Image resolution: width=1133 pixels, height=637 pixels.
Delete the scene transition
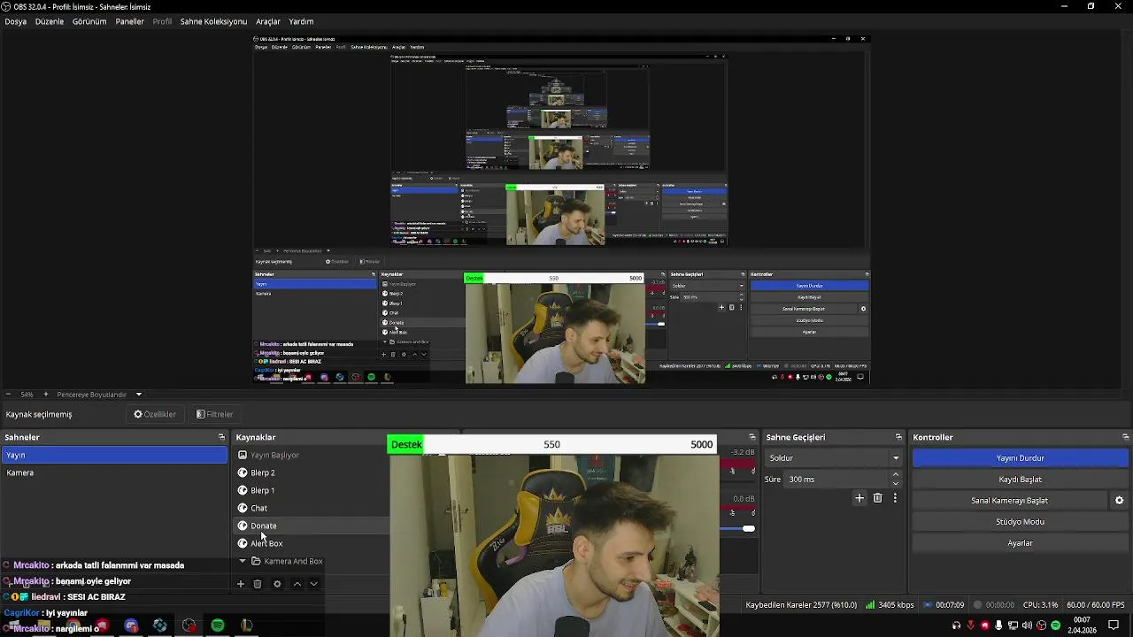(x=877, y=498)
